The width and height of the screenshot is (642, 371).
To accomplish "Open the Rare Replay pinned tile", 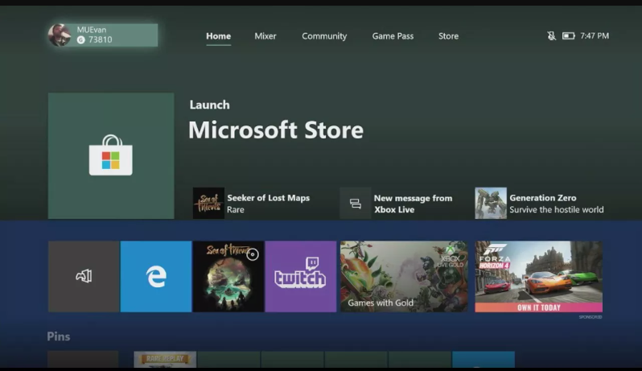I will point(165,359).
